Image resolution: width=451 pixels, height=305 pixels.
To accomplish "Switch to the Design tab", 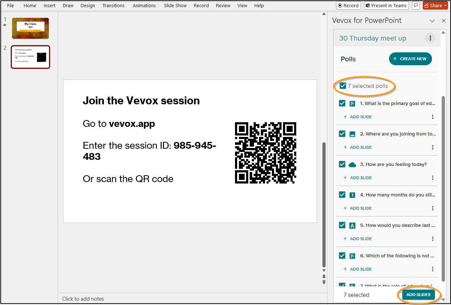I will [88, 5].
